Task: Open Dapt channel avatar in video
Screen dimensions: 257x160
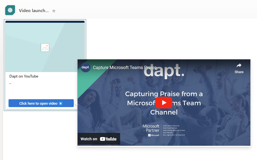Action: [x=86, y=67]
